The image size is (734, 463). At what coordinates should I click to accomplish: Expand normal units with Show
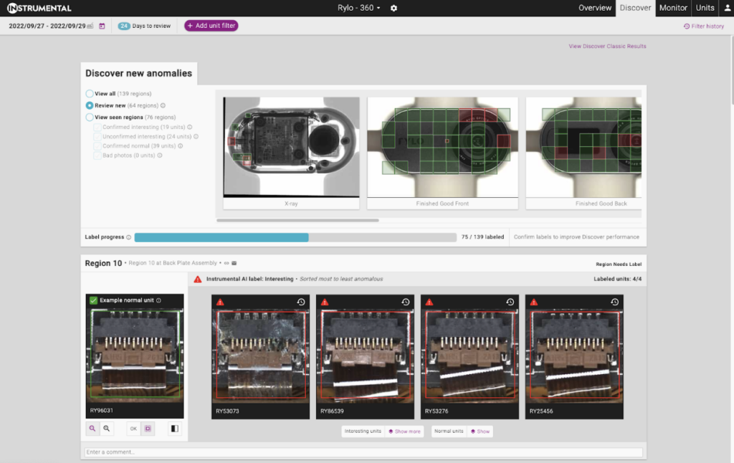tap(480, 431)
